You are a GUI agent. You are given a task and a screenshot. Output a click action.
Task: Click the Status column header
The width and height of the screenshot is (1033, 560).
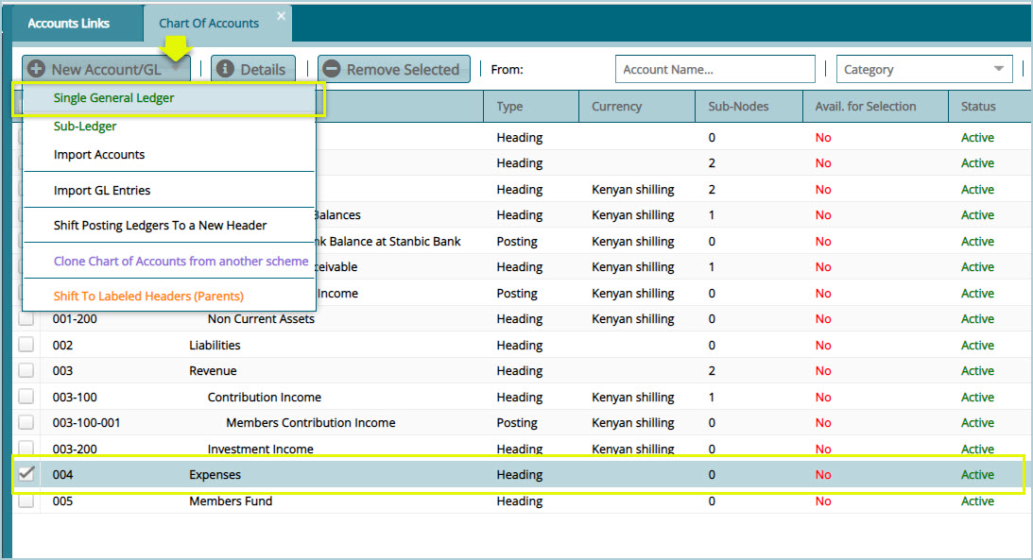click(990, 106)
